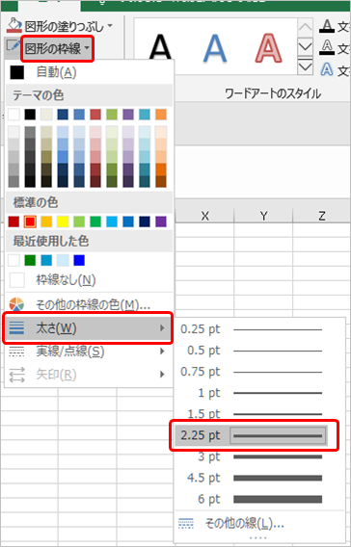
Task: Pick the purple theme color swatch
Action: 128,115
